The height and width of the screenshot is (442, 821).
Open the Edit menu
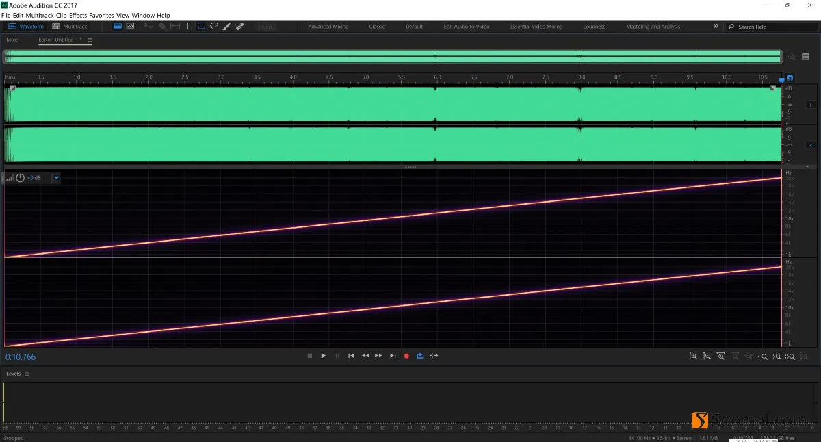pos(18,15)
